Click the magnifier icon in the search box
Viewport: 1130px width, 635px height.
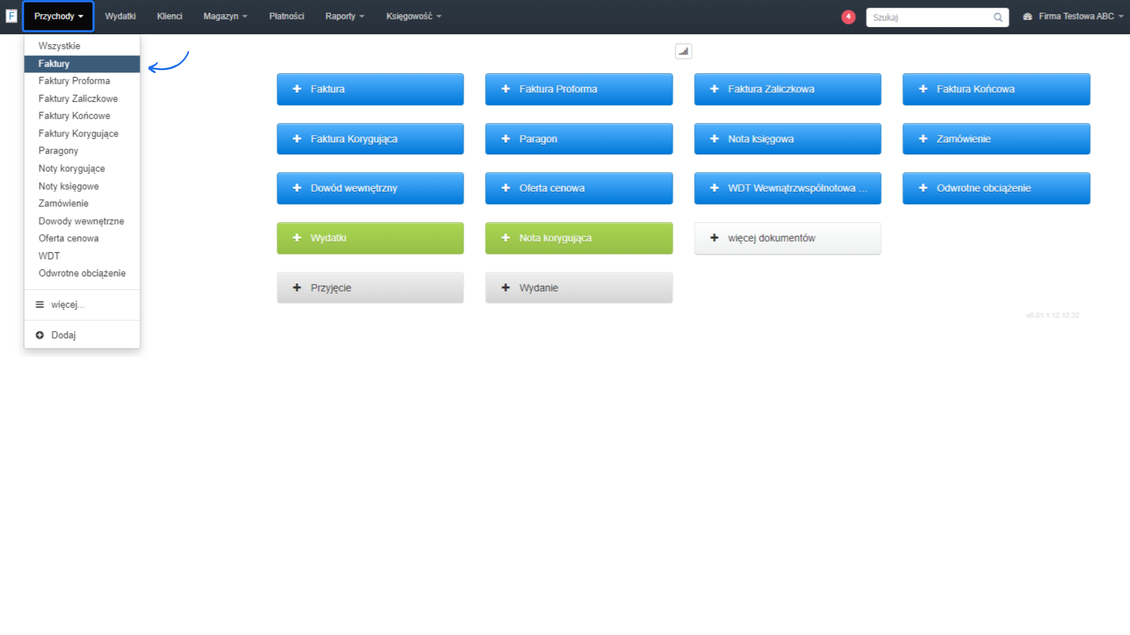coord(998,18)
